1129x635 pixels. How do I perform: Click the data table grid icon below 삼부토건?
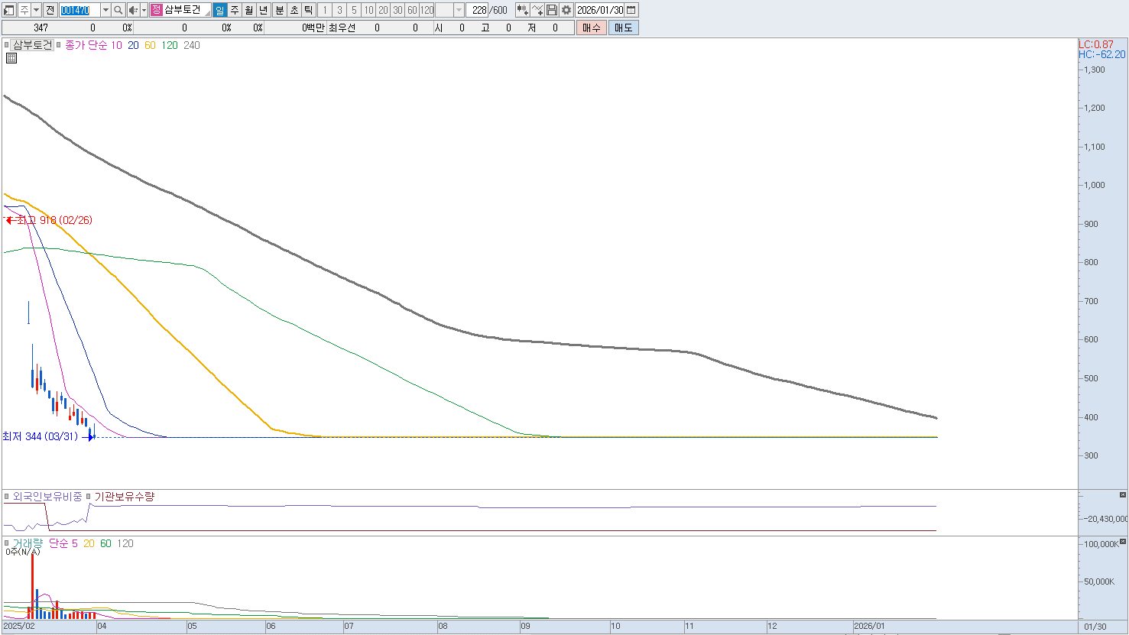pos(11,58)
